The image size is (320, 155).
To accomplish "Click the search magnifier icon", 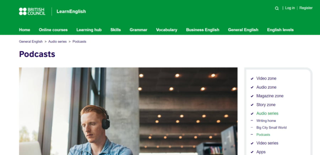I will click(277, 9).
